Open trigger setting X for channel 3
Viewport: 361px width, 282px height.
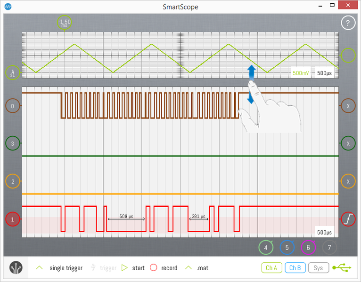(x=348, y=143)
